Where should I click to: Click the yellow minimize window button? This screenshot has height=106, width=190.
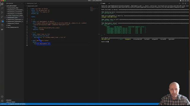[3, 1]
